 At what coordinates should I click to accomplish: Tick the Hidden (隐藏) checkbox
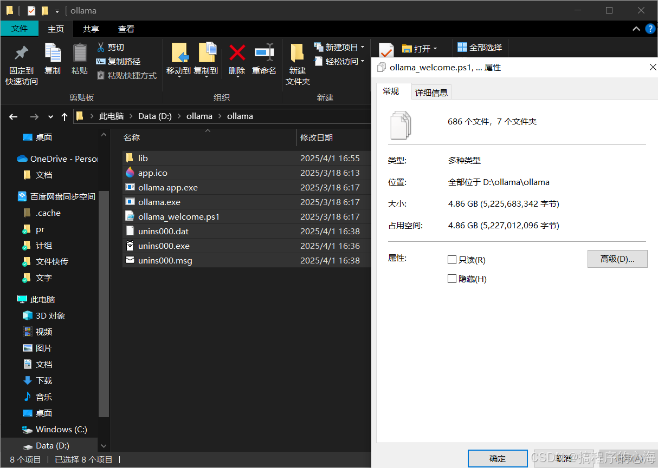click(x=452, y=279)
